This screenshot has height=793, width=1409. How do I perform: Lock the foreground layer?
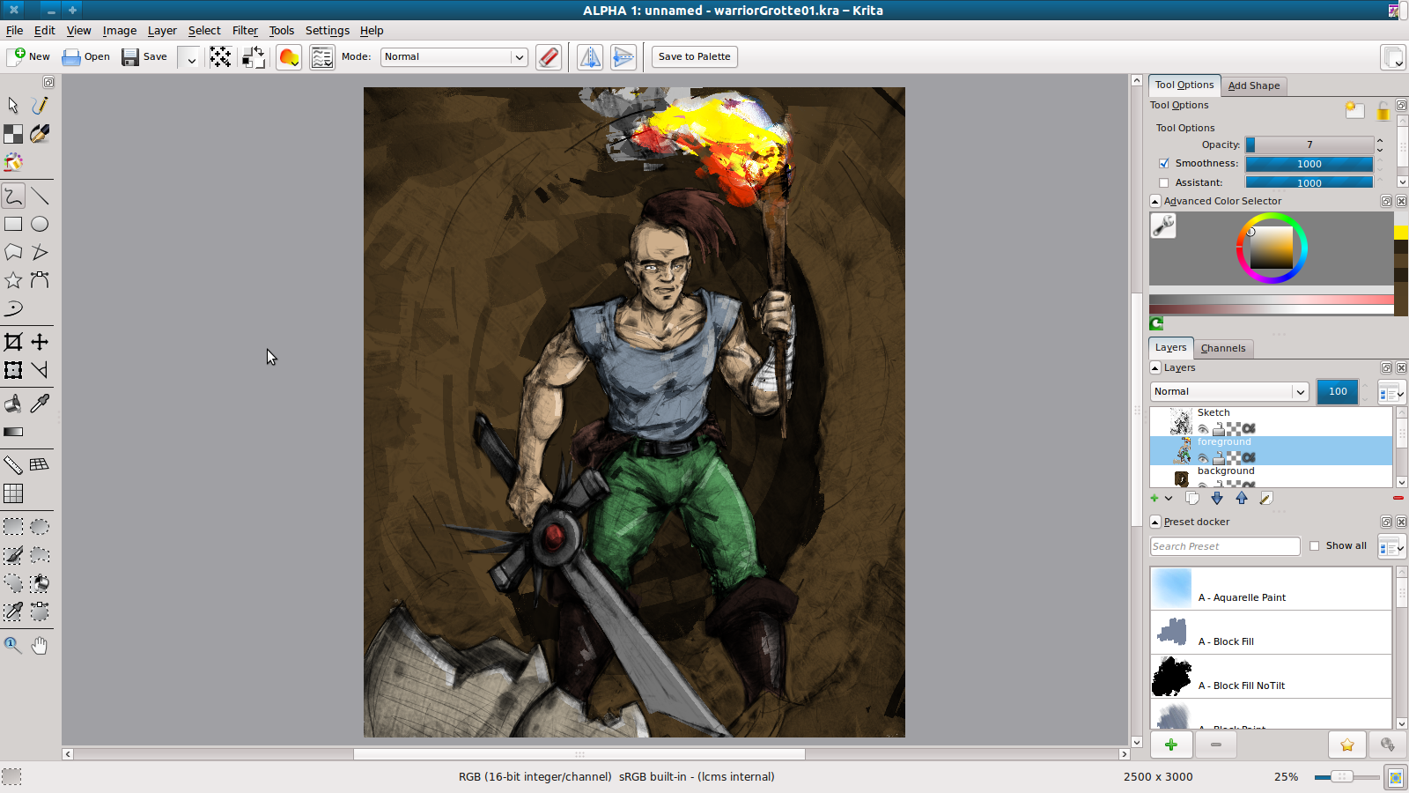tap(1219, 458)
